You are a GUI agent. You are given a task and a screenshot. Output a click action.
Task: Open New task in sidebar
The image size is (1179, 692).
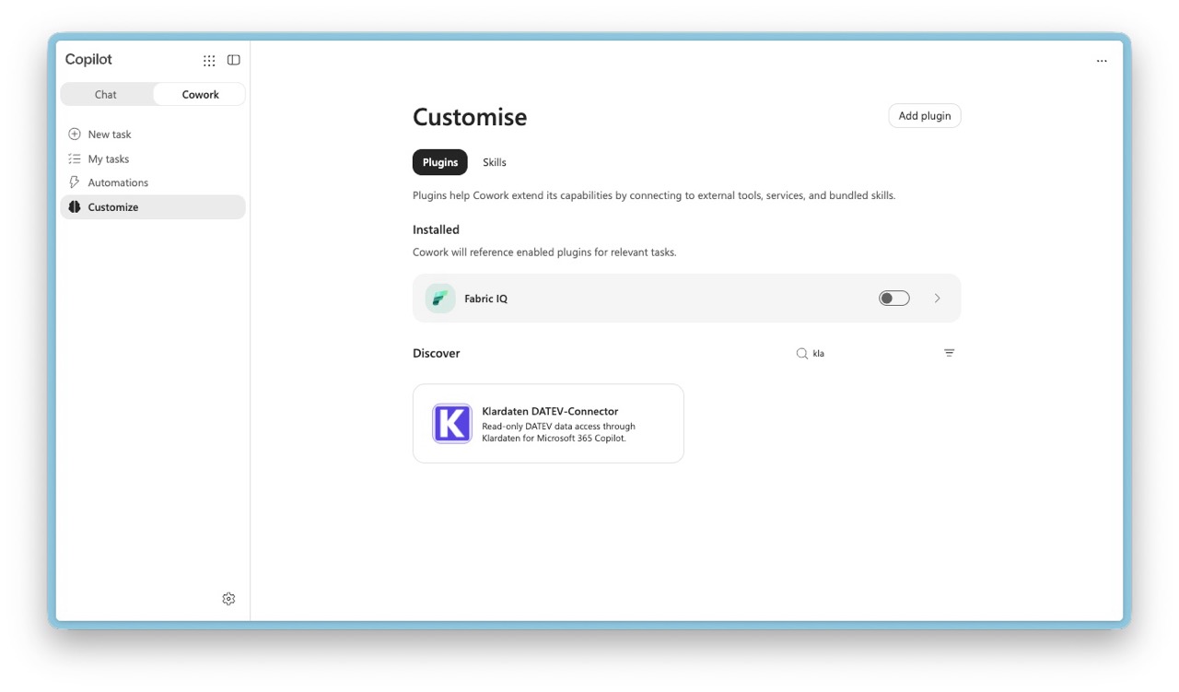click(153, 135)
